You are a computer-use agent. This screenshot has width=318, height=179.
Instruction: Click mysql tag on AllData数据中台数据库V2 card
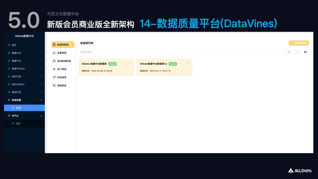[x=173, y=64]
